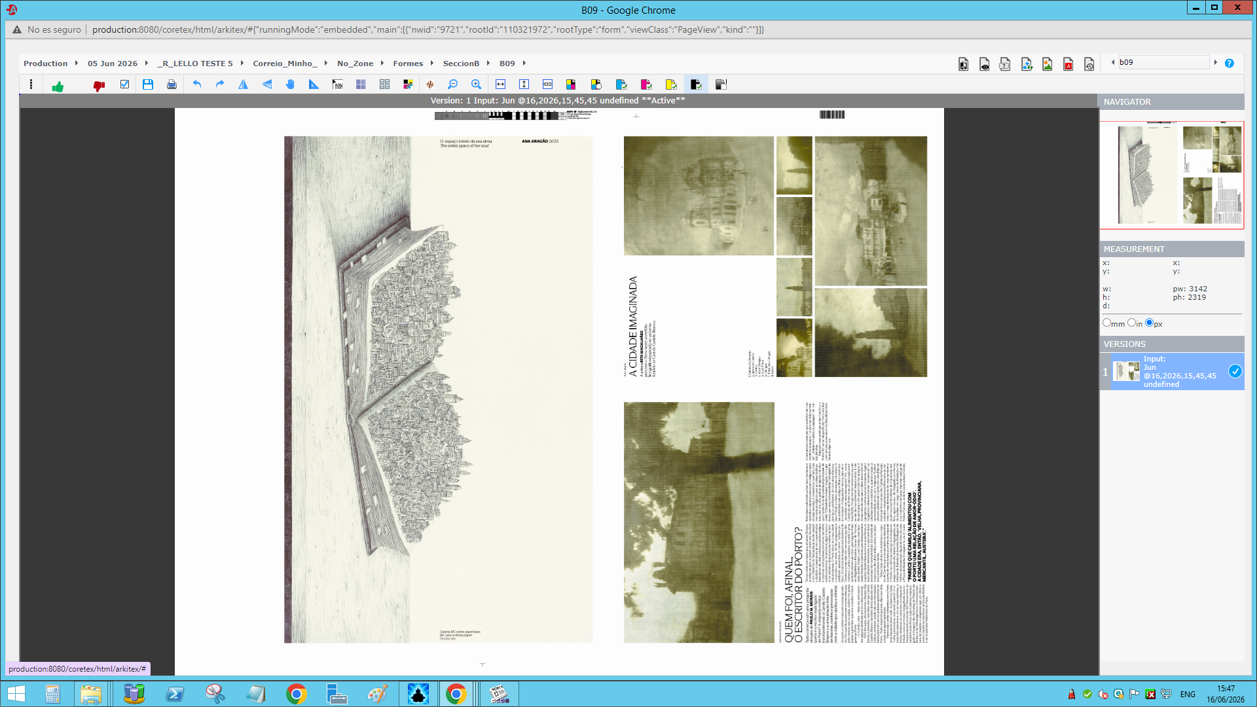Print the page using the printer icon
1257x707 pixels.
(x=172, y=84)
